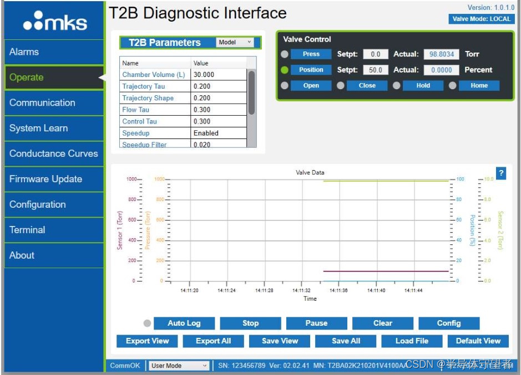This screenshot has width=521, height=375.
Task: Toggle the Open valve radio indicator
Action: (285, 86)
